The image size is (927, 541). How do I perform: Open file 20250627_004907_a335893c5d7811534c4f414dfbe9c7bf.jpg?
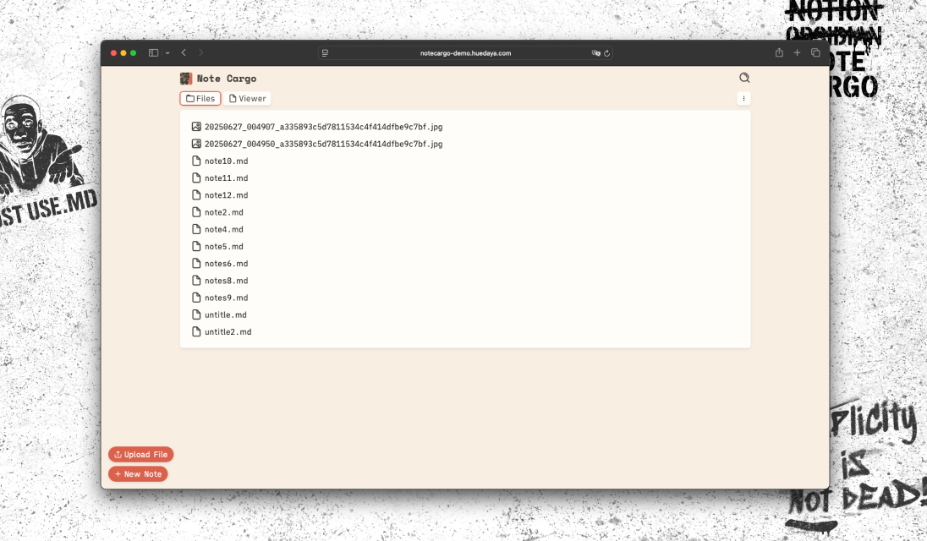tap(323, 127)
